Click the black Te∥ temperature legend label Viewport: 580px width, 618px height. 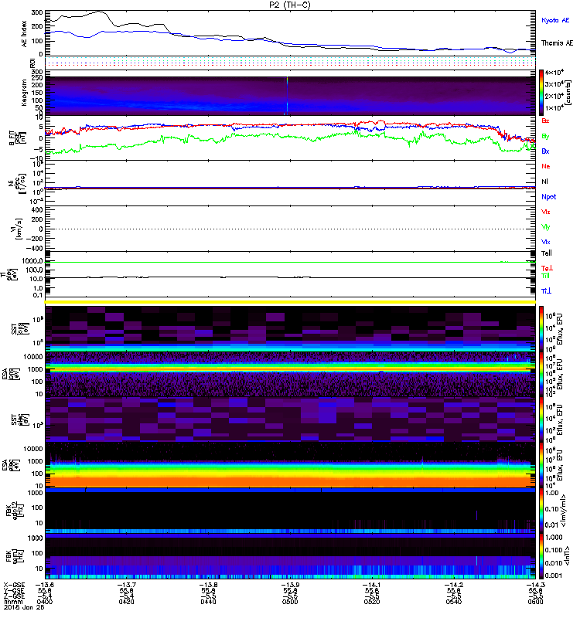[x=547, y=253]
